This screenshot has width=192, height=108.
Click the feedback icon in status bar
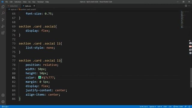click(186, 107)
